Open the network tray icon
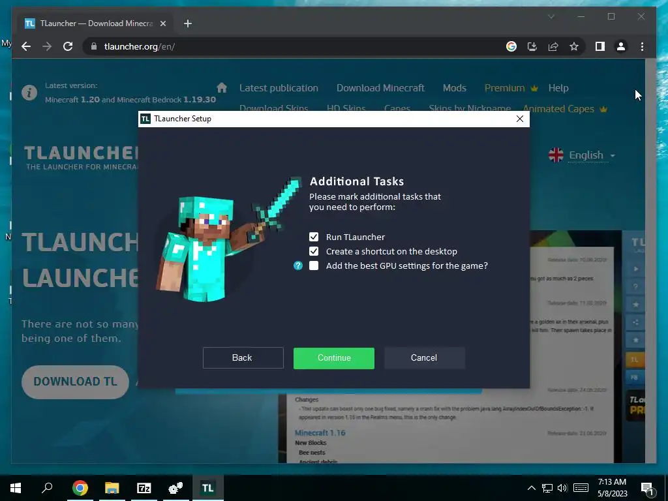Screen dimensions: 668x501 tap(547, 488)
